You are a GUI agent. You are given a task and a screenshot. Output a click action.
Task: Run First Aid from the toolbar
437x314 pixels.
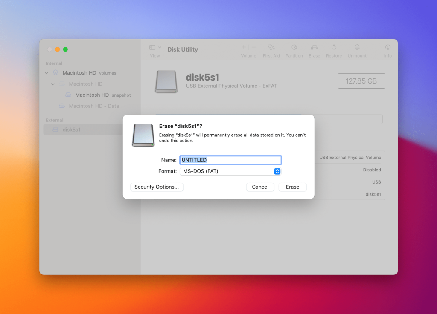271,47
